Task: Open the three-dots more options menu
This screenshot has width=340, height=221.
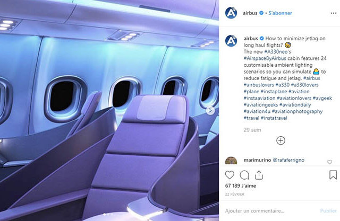Action: coord(334,13)
